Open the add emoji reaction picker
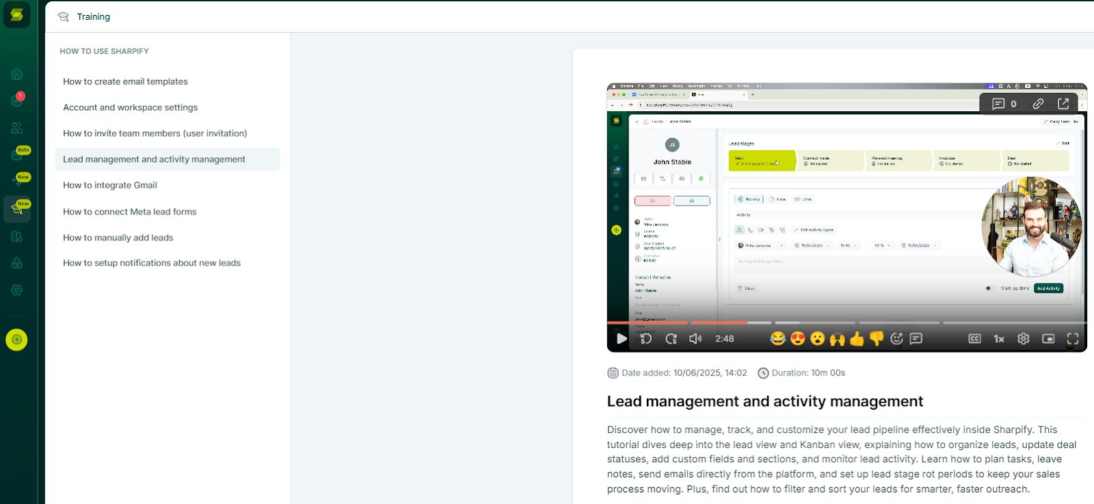The width and height of the screenshot is (1094, 504). [x=897, y=339]
